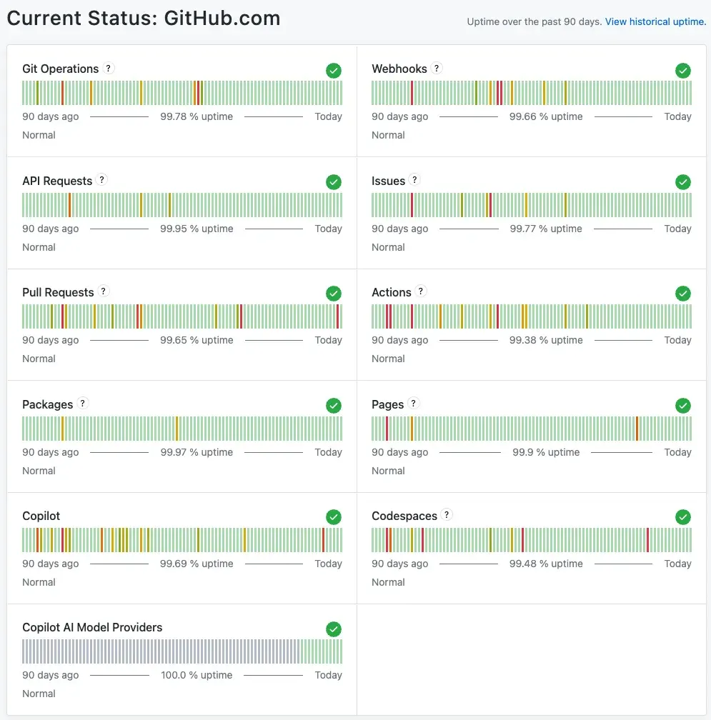
Task: Click the green checkmark for Actions
Action: 683,294
